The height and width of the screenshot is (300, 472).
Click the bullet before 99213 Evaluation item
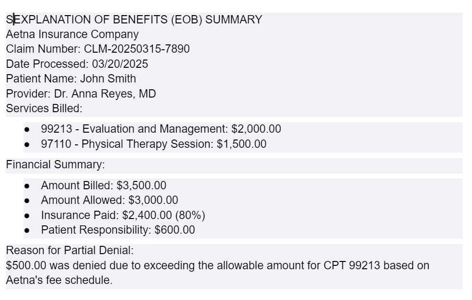pos(27,129)
